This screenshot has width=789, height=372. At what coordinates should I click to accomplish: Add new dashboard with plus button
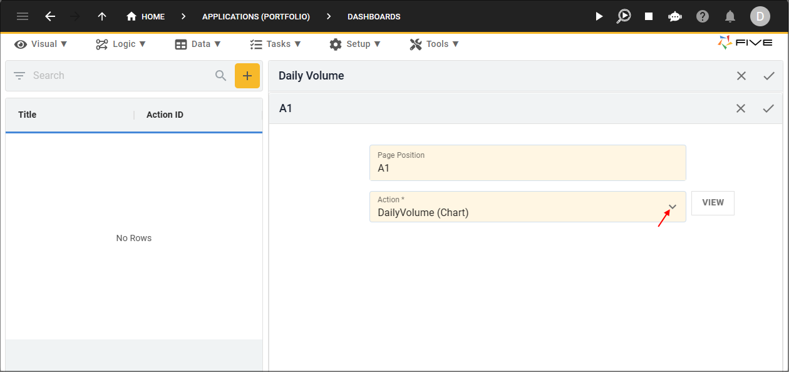click(247, 76)
